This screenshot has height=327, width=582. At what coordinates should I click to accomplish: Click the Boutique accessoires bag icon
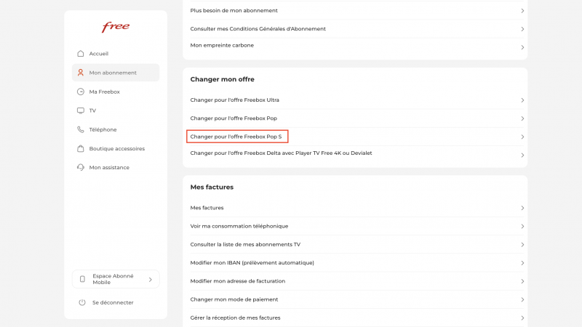click(81, 148)
